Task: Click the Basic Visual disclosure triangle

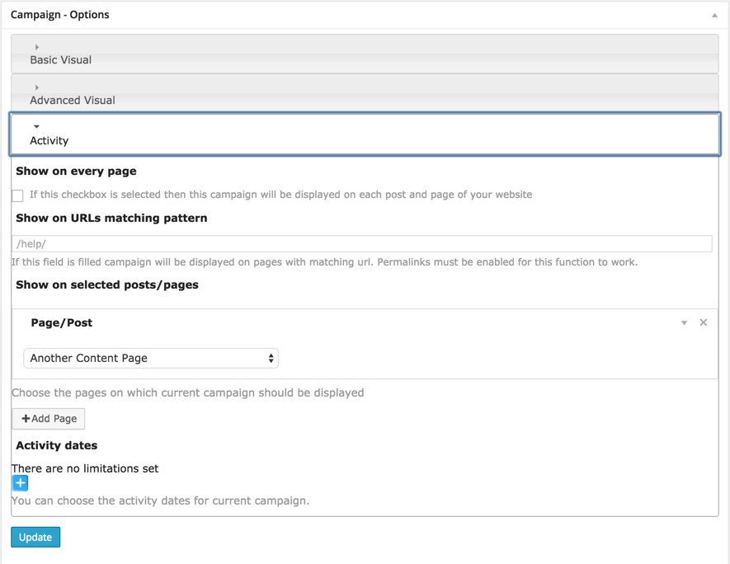Action: click(x=37, y=47)
